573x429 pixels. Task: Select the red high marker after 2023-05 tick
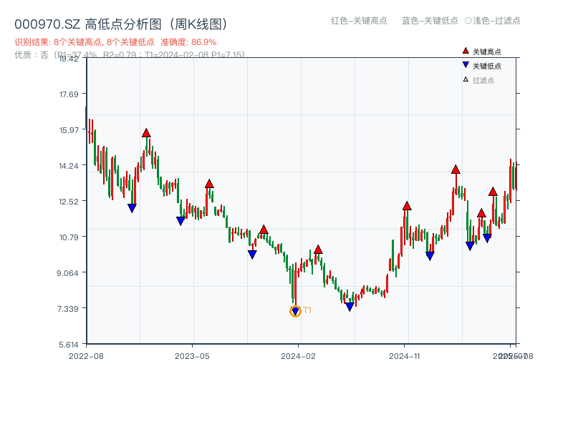(x=209, y=184)
